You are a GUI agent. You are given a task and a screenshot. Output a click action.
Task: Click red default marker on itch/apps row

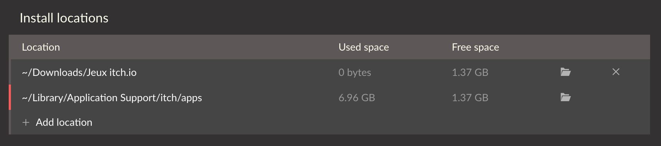pyautogui.click(x=10, y=97)
